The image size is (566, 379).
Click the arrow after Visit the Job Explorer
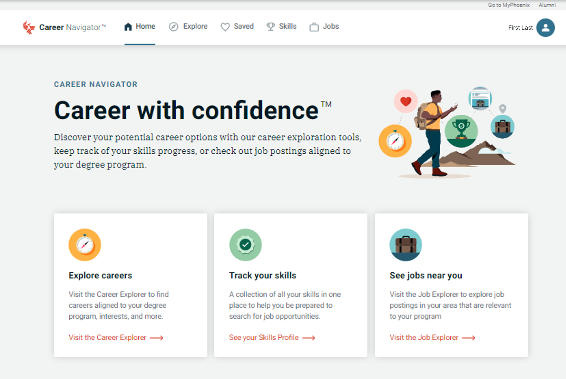[468, 338]
